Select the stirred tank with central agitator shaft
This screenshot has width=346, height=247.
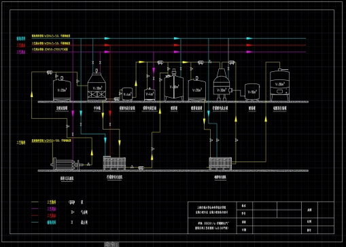pos(174,85)
